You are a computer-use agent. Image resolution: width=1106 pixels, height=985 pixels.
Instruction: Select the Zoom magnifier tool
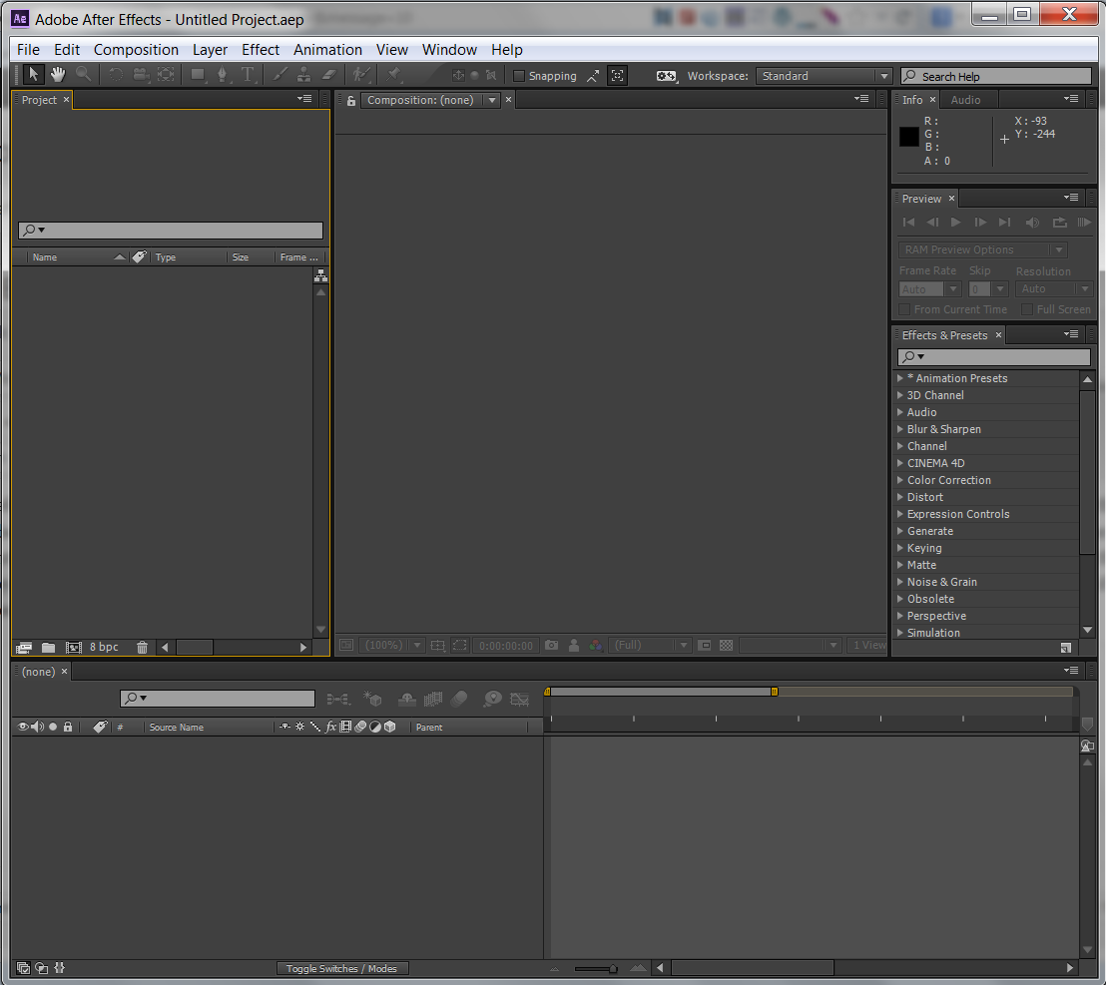[83, 74]
